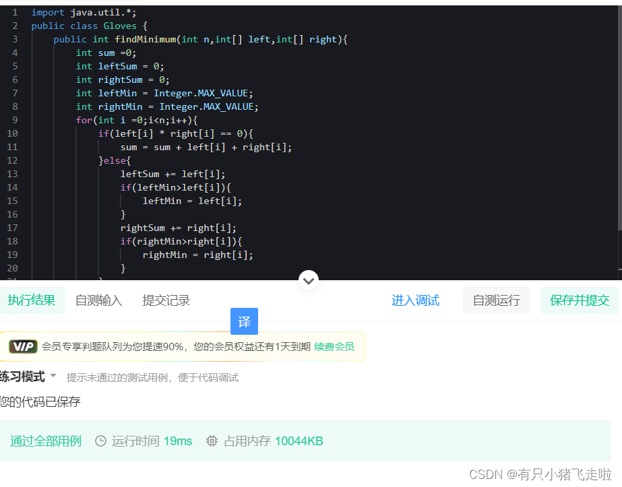Click the circular down-chevron to expand code

click(308, 280)
